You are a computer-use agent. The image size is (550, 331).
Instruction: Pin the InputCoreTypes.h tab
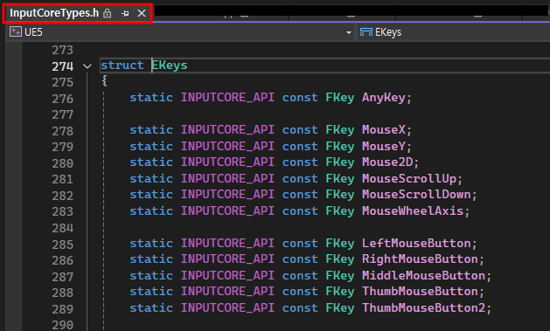click(125, 14)
